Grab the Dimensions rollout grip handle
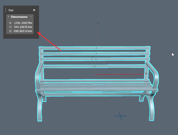Viewport: 178px width, 135px height. [31, 16]
